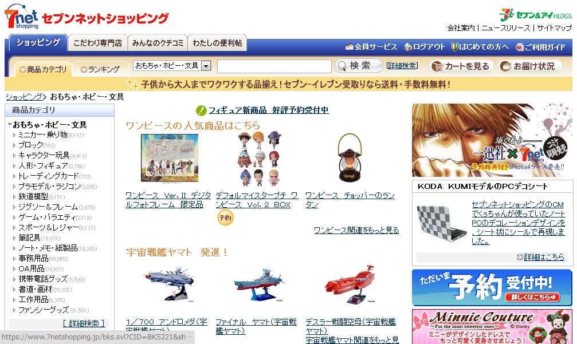Click ショッピング breadcrumb link
The width and height of the screenshot is (577, 344).
coord(24,97)
